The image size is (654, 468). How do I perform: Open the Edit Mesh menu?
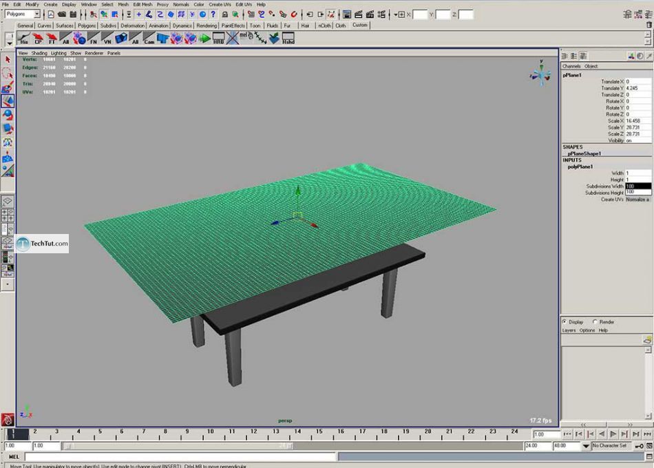tap(143, 4)
